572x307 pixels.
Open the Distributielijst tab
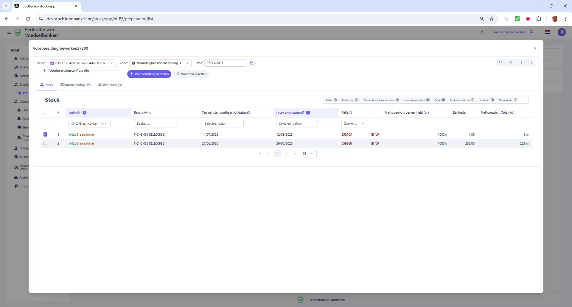click(x=110, y=85)
